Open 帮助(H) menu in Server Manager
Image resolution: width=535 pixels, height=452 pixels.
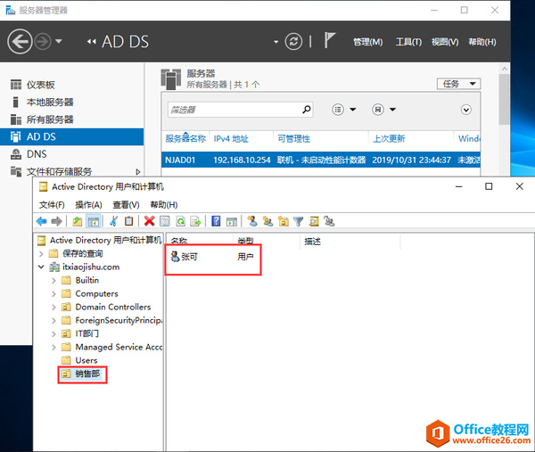pos(482,42)
